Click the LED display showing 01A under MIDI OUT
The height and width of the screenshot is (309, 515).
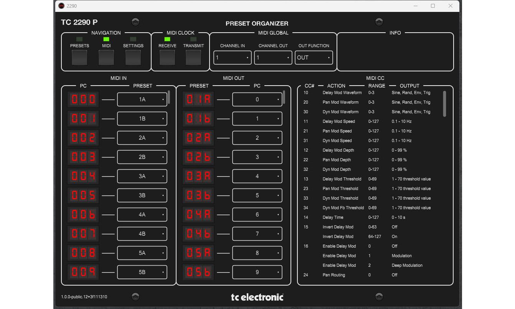tap(198, 99)
